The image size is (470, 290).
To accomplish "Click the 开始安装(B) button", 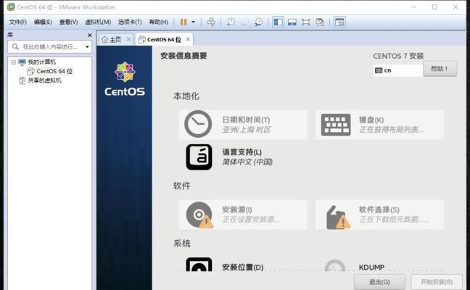I will click(x=437, y=282).
